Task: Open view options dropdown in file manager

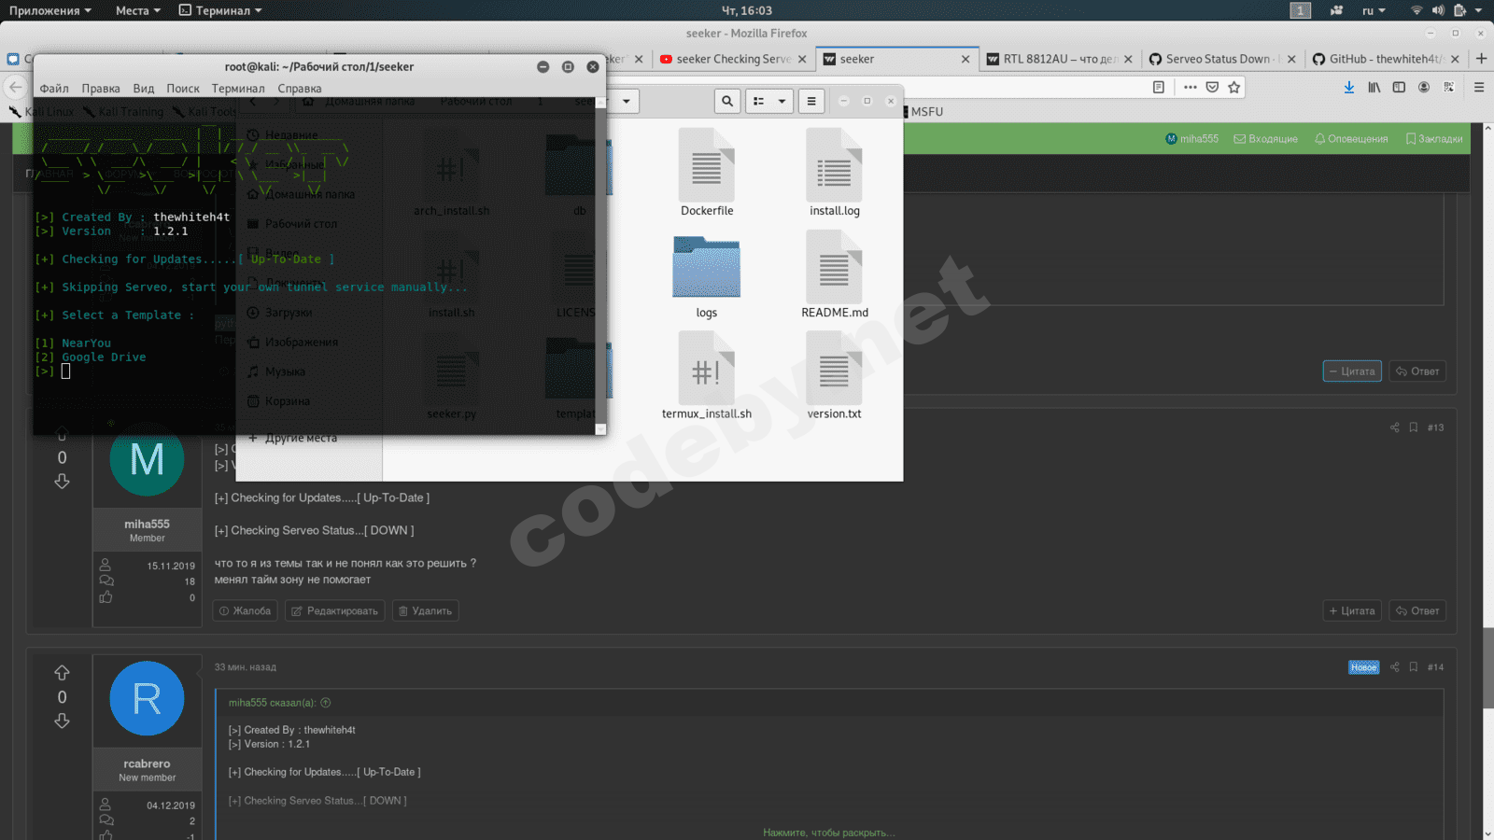Action: click(x=782, y=101)
